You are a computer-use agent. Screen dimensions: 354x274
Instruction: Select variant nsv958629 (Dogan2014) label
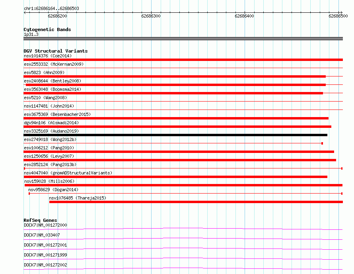(x=53, y=190)
